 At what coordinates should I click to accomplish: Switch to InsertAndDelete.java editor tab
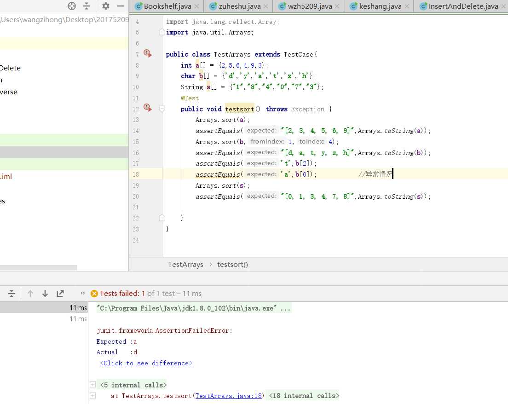pos(462,6)
